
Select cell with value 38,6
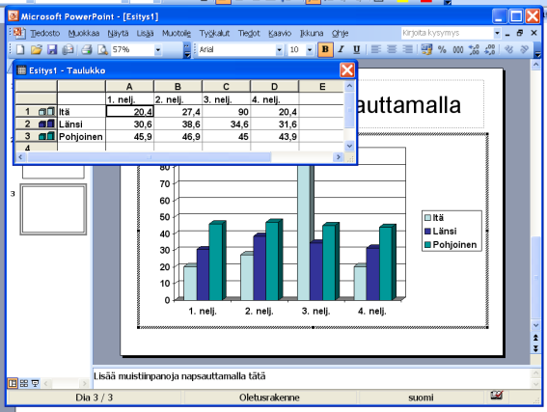click(178, 124)
